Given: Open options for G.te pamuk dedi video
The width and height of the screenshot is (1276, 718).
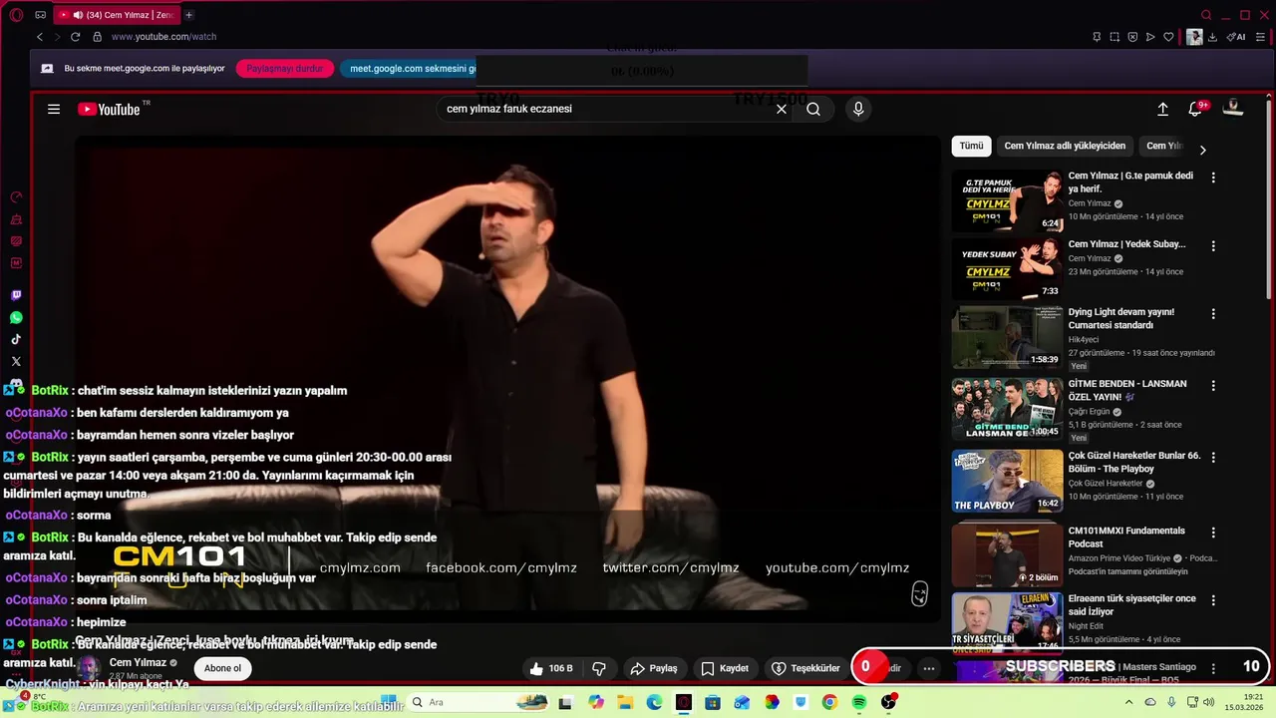Looking at the screenshot, I should pos(1213,178).
